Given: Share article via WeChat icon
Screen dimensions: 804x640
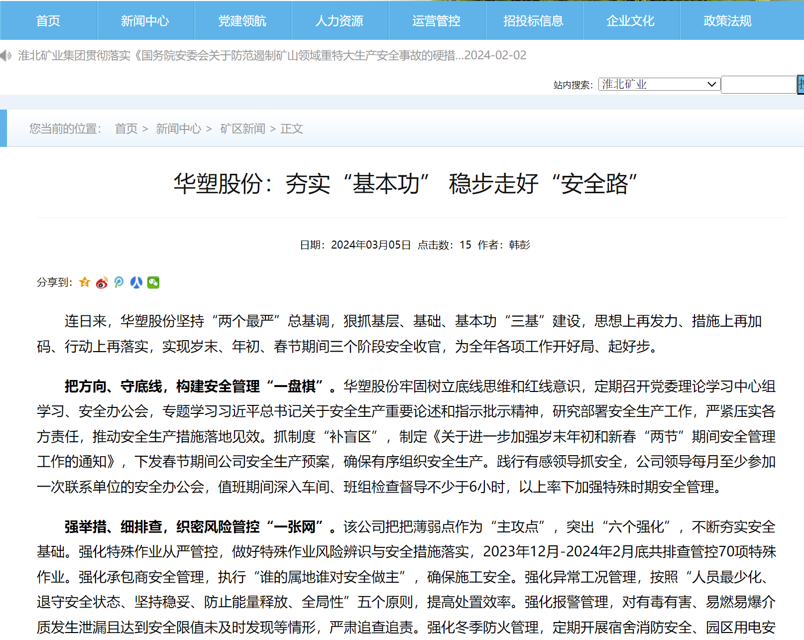Looking at the screenshot, I should (x=153, y=282).
